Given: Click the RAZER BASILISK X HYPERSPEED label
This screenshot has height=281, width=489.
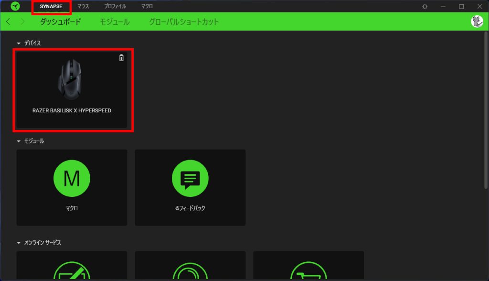Looking at the screenshot, I should [x=72, y=110].
